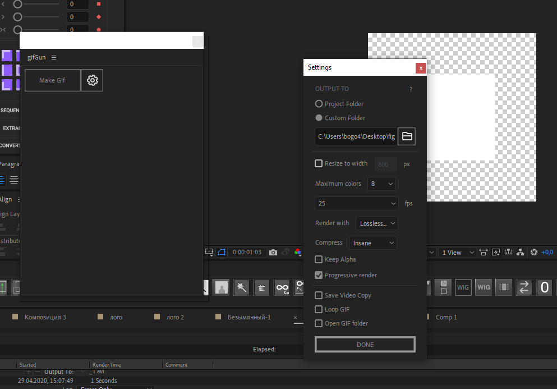Select center-align paragraph icon
Image resolution: width=557 pixels, height=389 pixels.
click(14, 180)
